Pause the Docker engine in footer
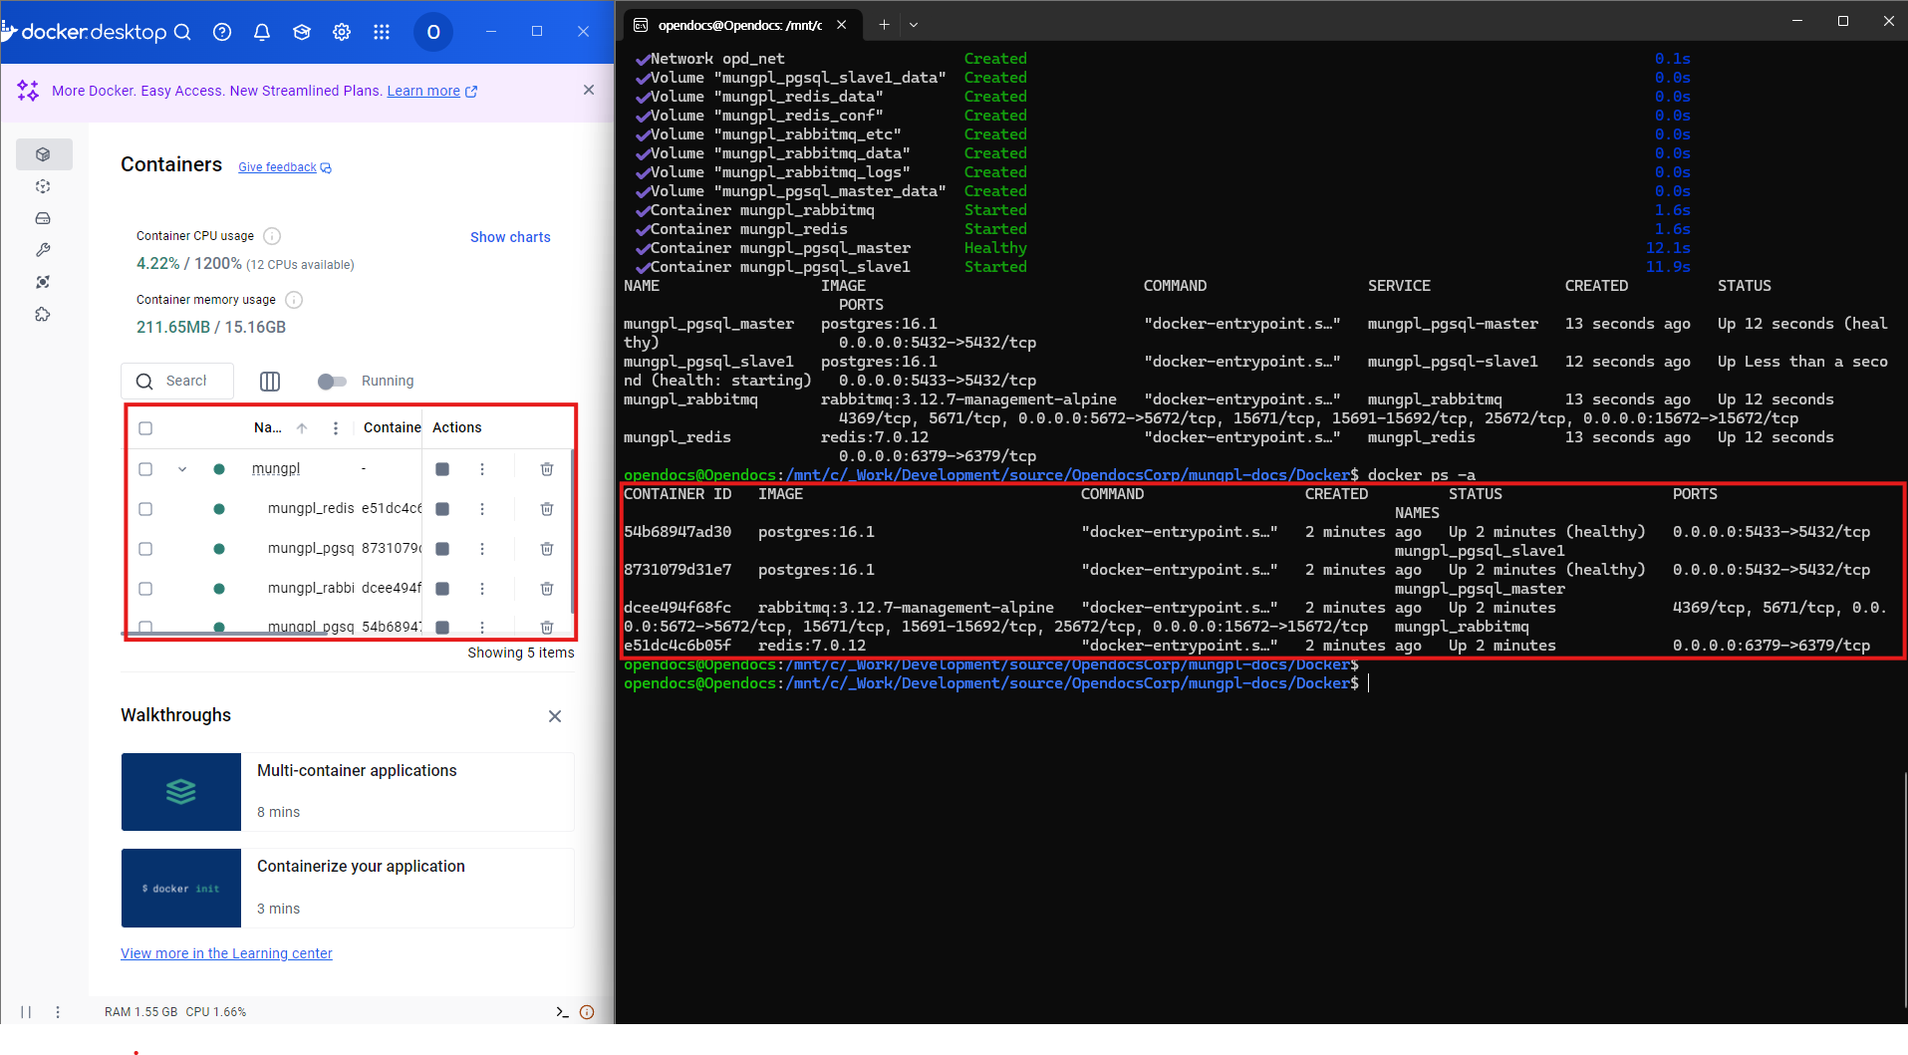1908x1055 pixels. (26, 1012)
